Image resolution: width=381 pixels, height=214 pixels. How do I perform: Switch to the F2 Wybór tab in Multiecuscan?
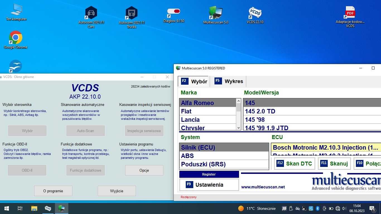[x=194, y=81]
